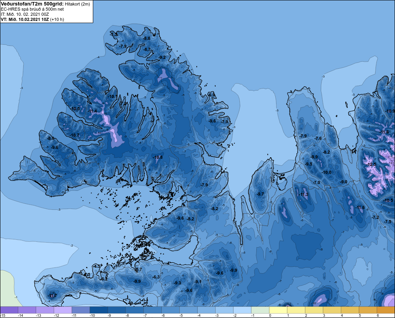Click the -11.4 temperature value on map
The height and width of the screenshot is (318, 395).
coord(92,111)
